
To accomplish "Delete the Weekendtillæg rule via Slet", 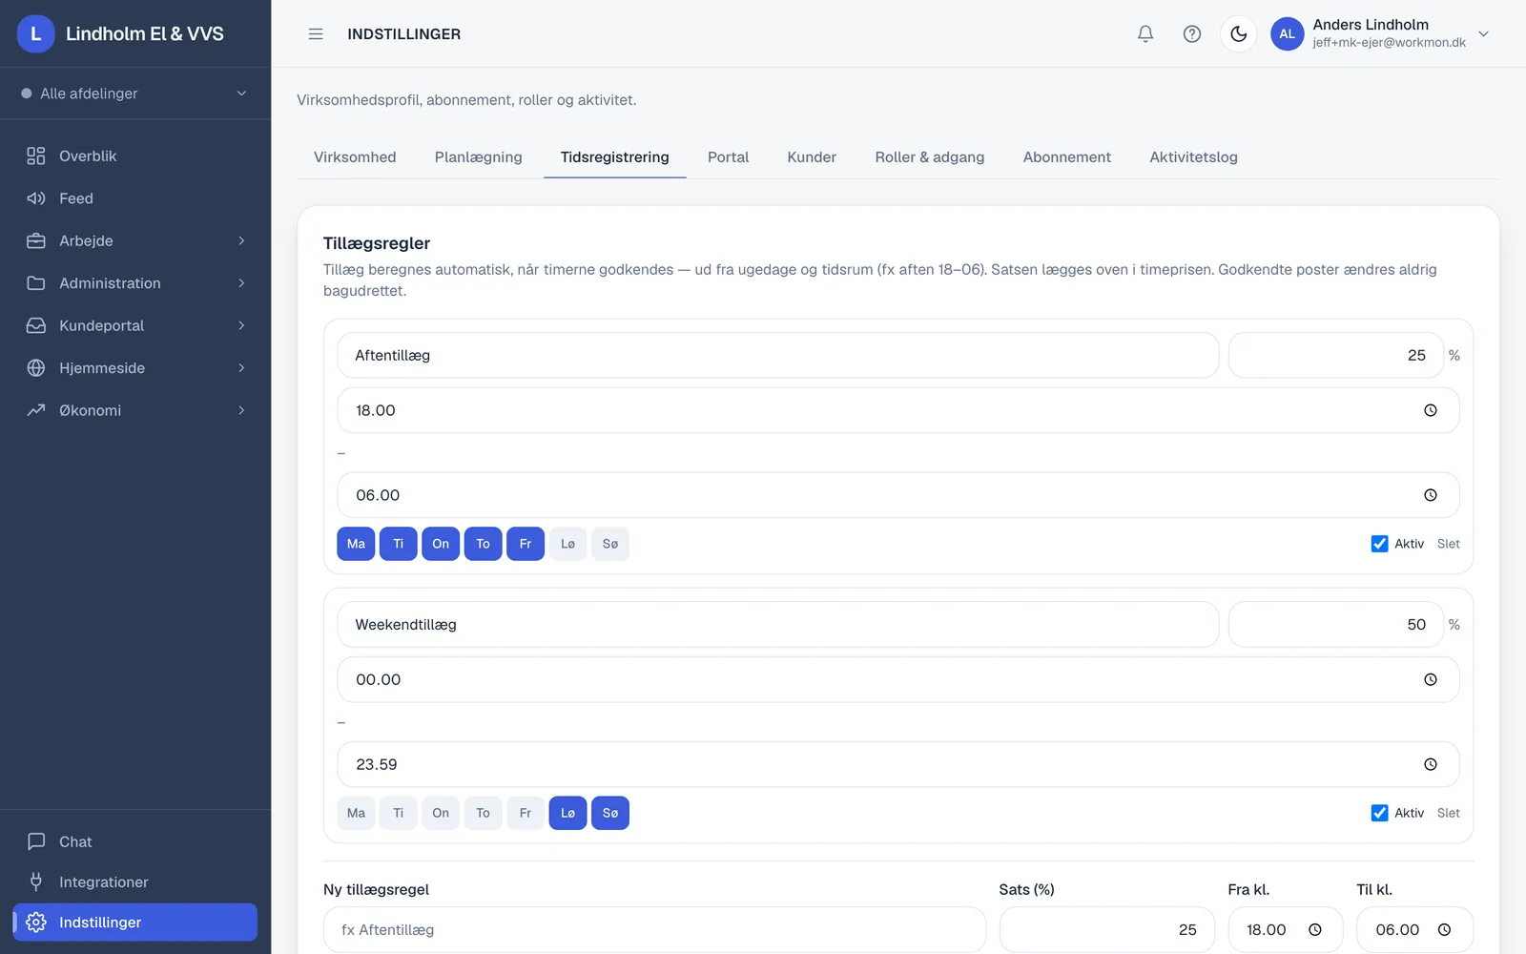I will pyautogui.click(x=1448, y=813).
